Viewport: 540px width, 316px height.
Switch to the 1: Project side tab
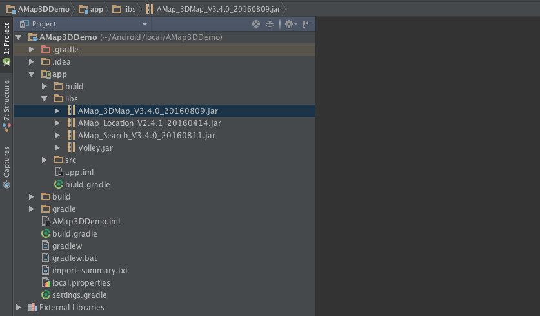tap(6, 44)
